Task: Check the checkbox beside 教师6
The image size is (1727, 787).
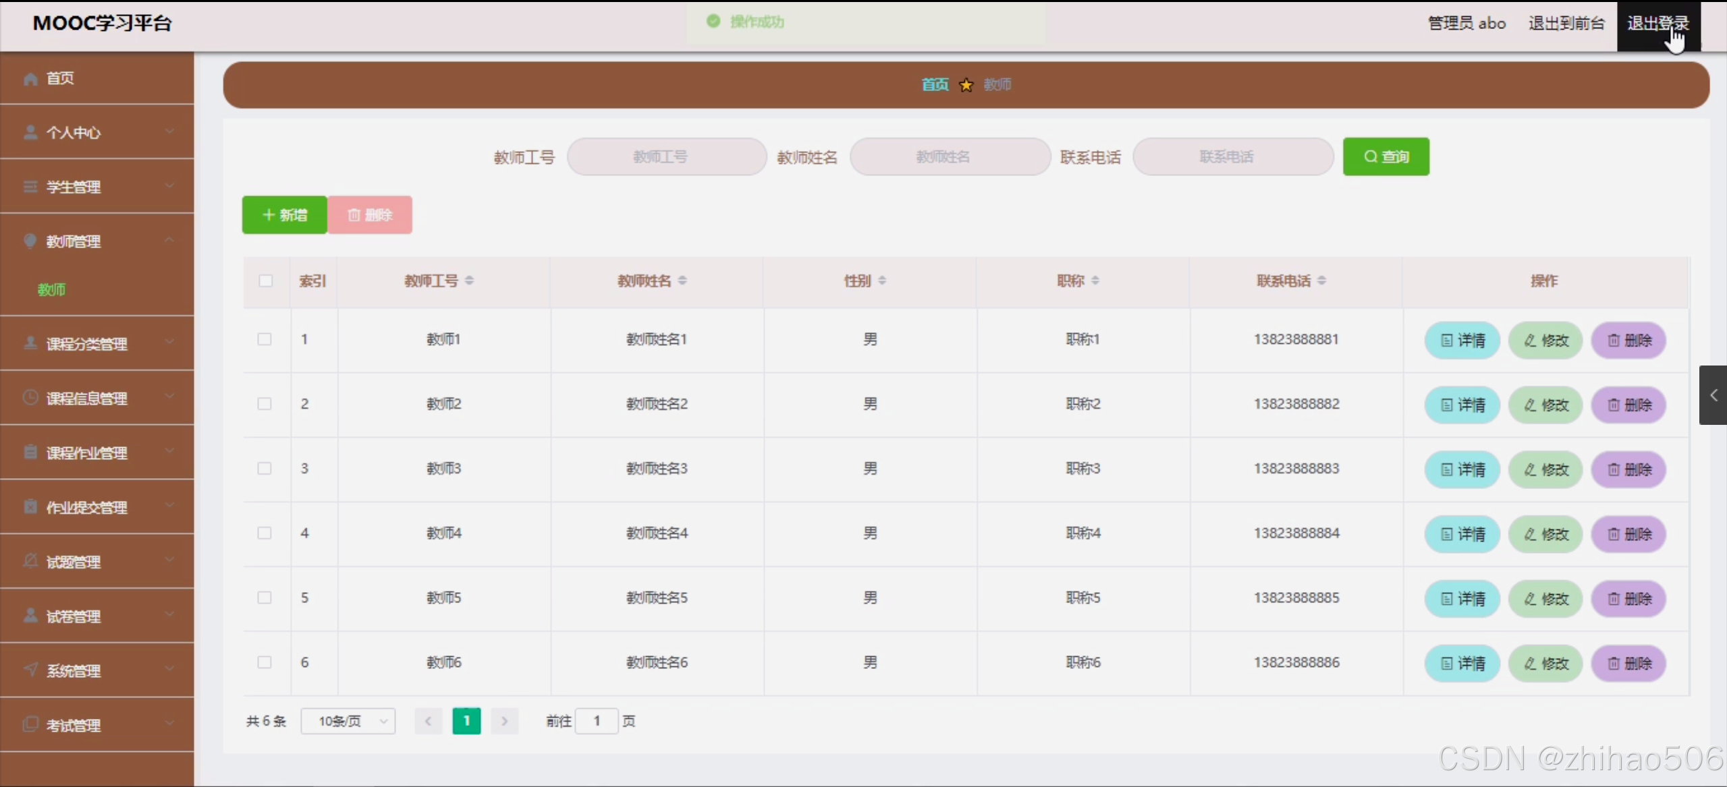Action: (x=263, y=662)
